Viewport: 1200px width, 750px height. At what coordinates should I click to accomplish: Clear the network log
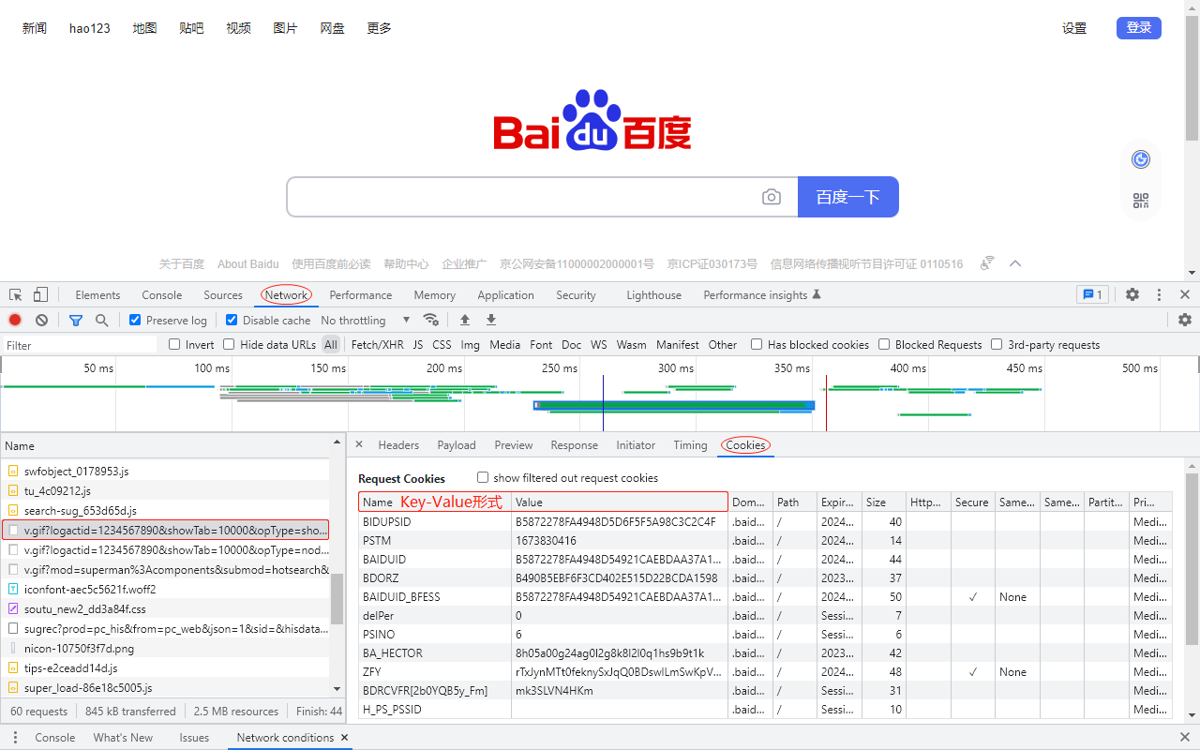41,320
